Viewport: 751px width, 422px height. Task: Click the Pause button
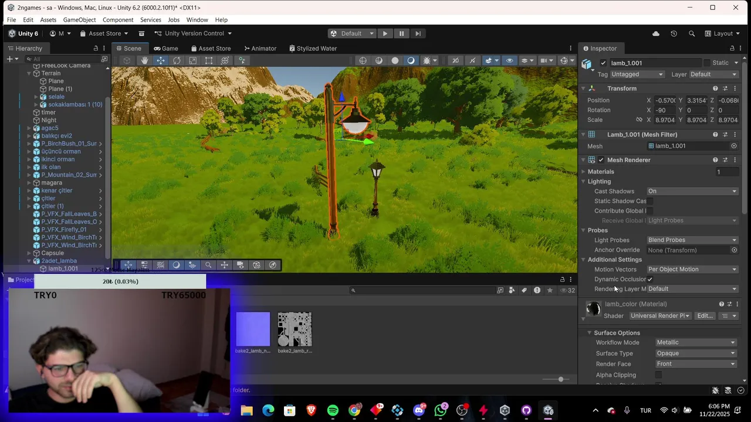(401, 33)
